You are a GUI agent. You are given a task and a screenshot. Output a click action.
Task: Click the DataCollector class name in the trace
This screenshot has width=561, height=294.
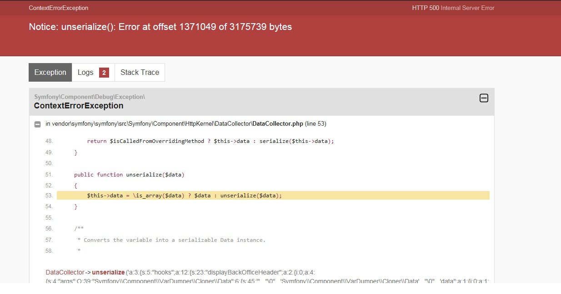(x=65, y=272)
